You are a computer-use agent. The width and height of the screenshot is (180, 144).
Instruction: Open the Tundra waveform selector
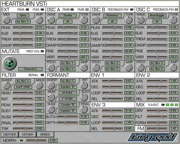click(68, 15)
